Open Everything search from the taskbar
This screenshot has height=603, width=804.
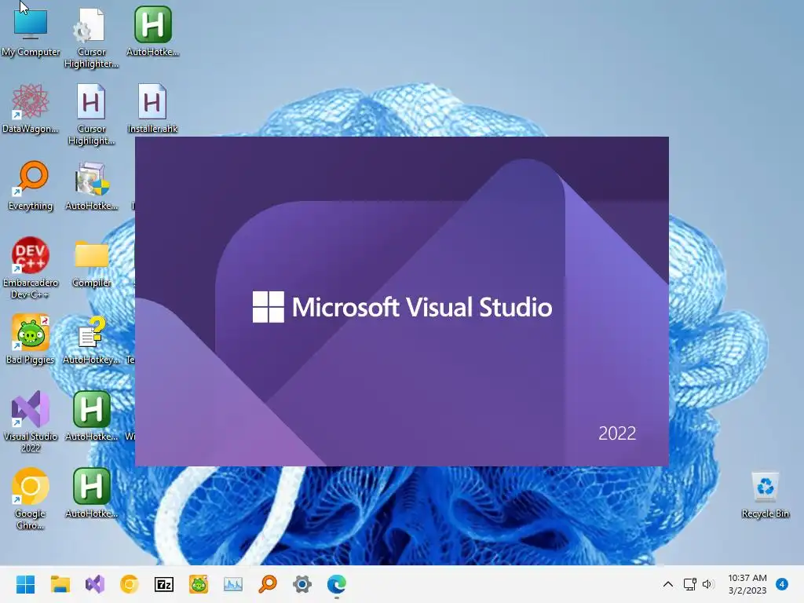pos(268,584)
